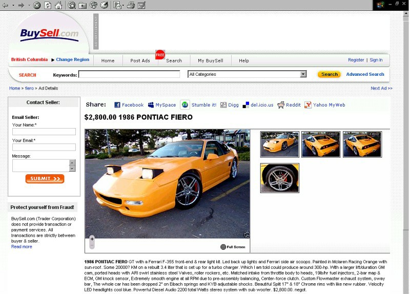Click the orange SUBMIT button
This screenshot has width=410, height=294.
[x=45, y=179]
